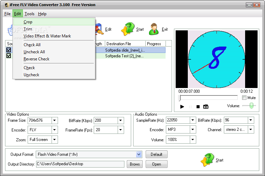The width and height of the screenshot is (265, 176).
Task: Open the audio BitRate 96 dropdown
Action: (x=251, y=120)
